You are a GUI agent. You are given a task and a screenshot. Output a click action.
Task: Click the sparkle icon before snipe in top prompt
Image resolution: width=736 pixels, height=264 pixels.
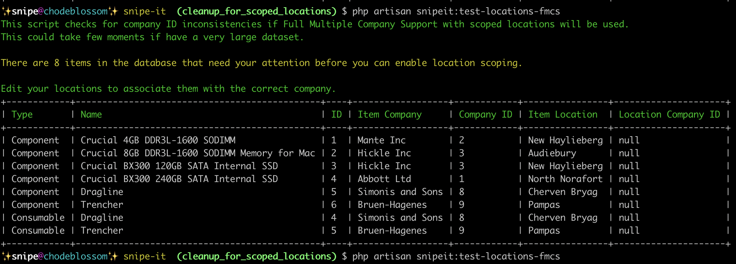6,11
